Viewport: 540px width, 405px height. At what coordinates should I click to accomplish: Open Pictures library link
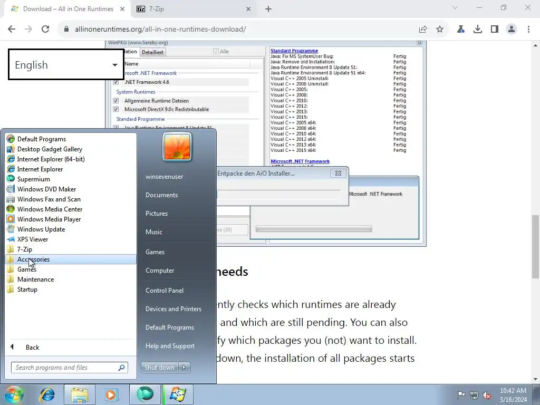coord(157,214)
